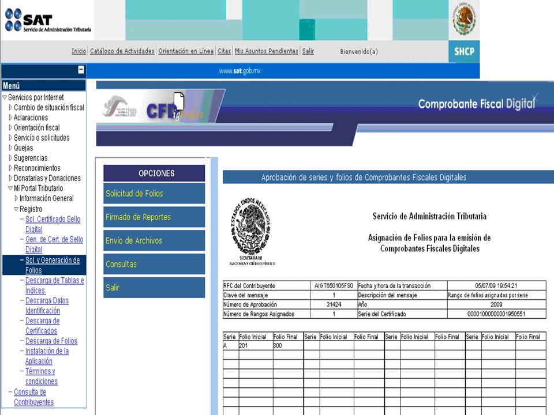Viewport: 554px width, 415px height.
Task: Click the 'Fecha y hora de la transacción' label
Action: tap(394, 286)
